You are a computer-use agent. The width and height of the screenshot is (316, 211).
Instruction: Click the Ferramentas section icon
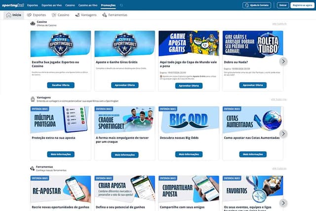click(32, 168)
